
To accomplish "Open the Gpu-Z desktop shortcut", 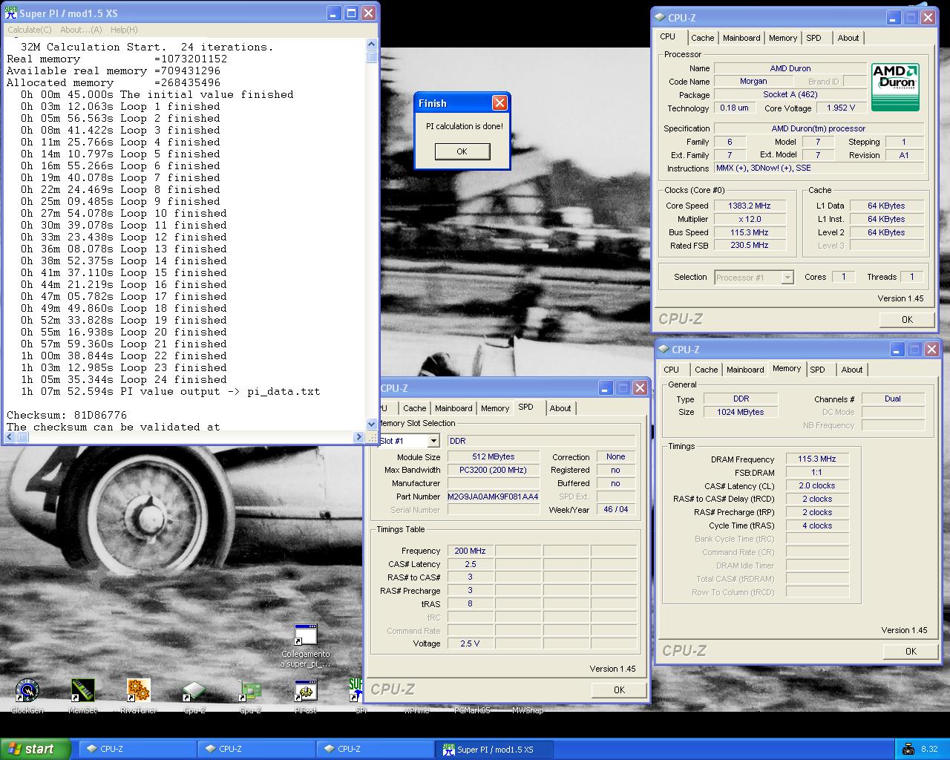I will (250, 690).
